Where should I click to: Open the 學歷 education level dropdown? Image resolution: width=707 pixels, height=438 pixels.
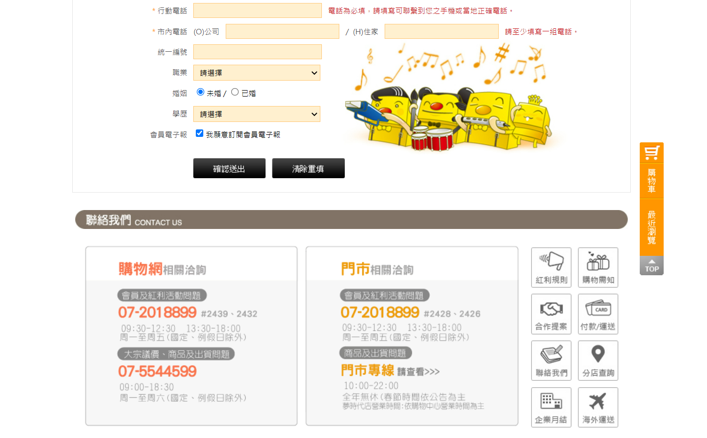[257, 114]
